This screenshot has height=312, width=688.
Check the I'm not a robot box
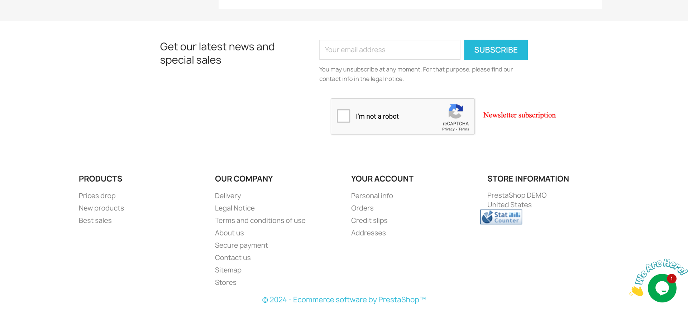343,116
